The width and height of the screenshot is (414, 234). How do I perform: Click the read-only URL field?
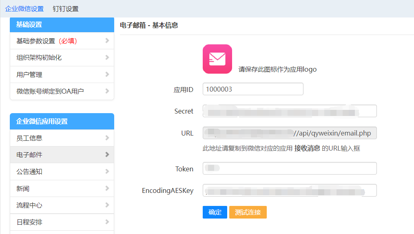coord(289,133)
